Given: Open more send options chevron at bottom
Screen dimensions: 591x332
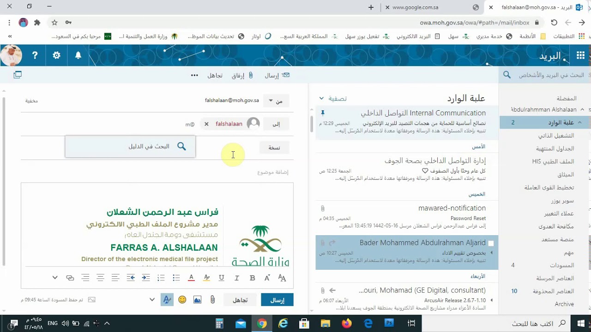Looking at the screenshot, I should [x=152, y=300].
